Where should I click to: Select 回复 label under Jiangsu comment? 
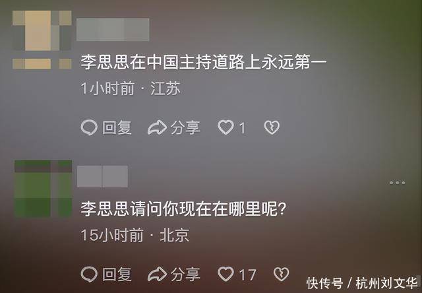pos(117,127)
